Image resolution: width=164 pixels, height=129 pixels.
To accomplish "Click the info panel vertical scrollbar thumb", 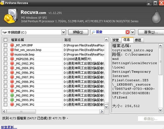I will click(x=160, y=61).
